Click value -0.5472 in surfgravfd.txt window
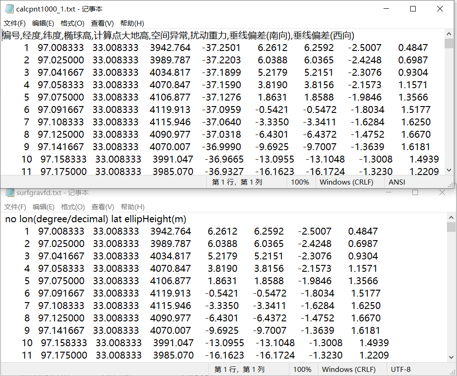 point(270,293)
